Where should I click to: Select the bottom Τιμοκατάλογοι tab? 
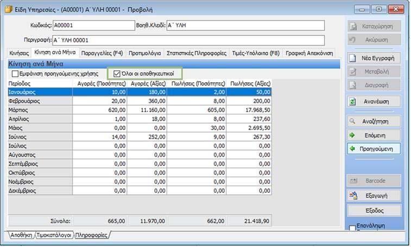(54, 235)
